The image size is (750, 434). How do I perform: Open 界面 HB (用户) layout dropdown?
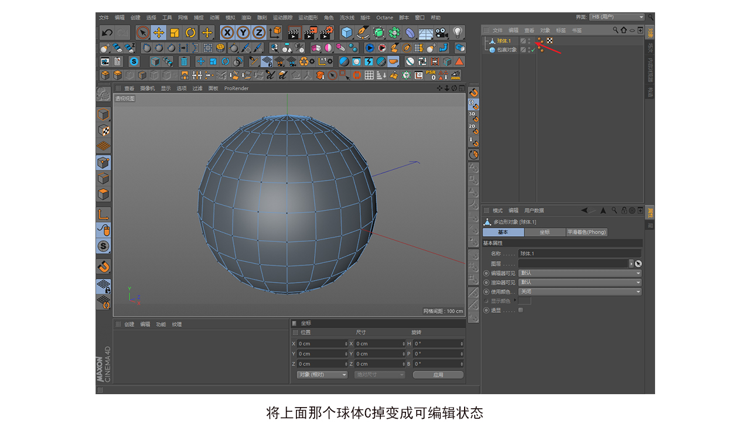pos(617,17)
